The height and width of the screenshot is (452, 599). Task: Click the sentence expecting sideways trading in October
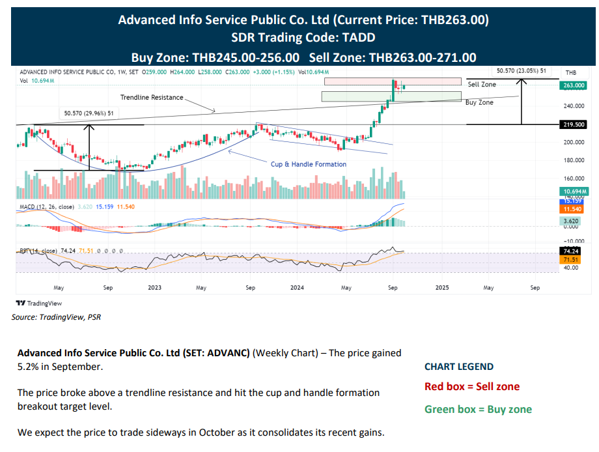[201, 432]
